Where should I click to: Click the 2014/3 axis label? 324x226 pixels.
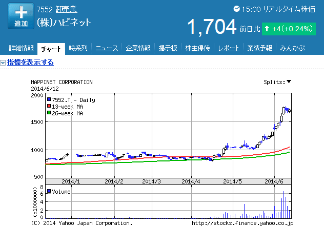click(x=151, y=181)
